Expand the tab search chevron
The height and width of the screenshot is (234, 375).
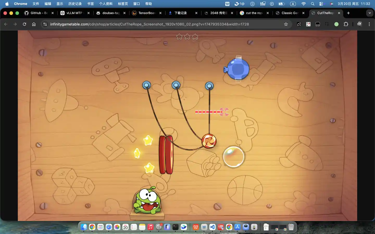pos(370,13)
